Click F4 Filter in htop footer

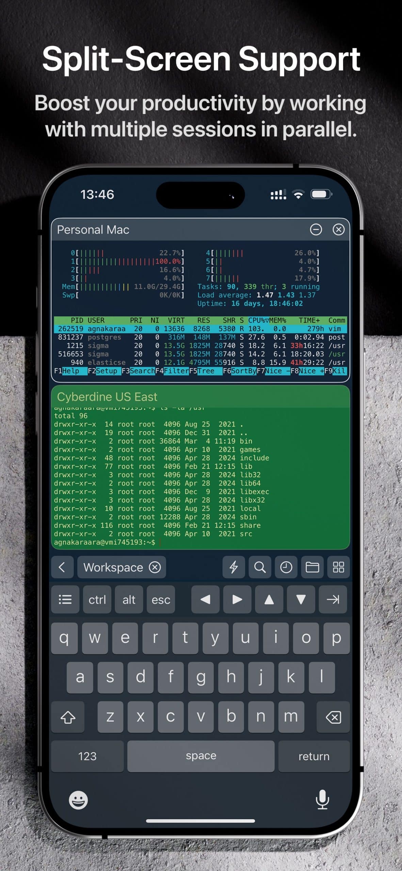[x=172, y=371]
